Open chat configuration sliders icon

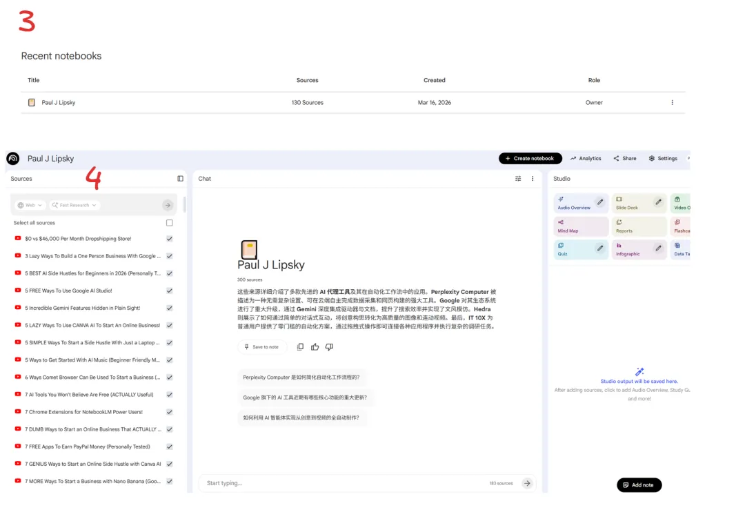[x=518, y=179]
